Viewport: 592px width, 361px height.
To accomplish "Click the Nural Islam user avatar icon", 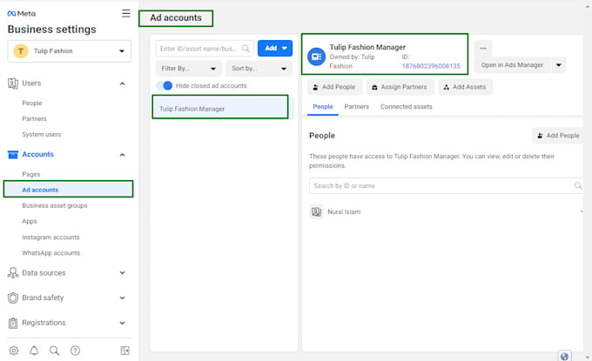I will point(316,211).
